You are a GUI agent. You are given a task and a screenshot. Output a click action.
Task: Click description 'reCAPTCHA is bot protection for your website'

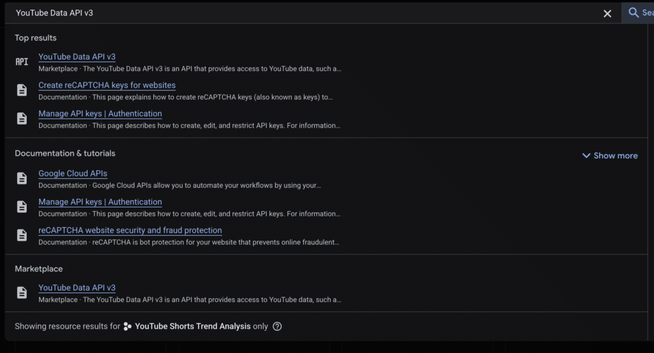coord(216,242)
